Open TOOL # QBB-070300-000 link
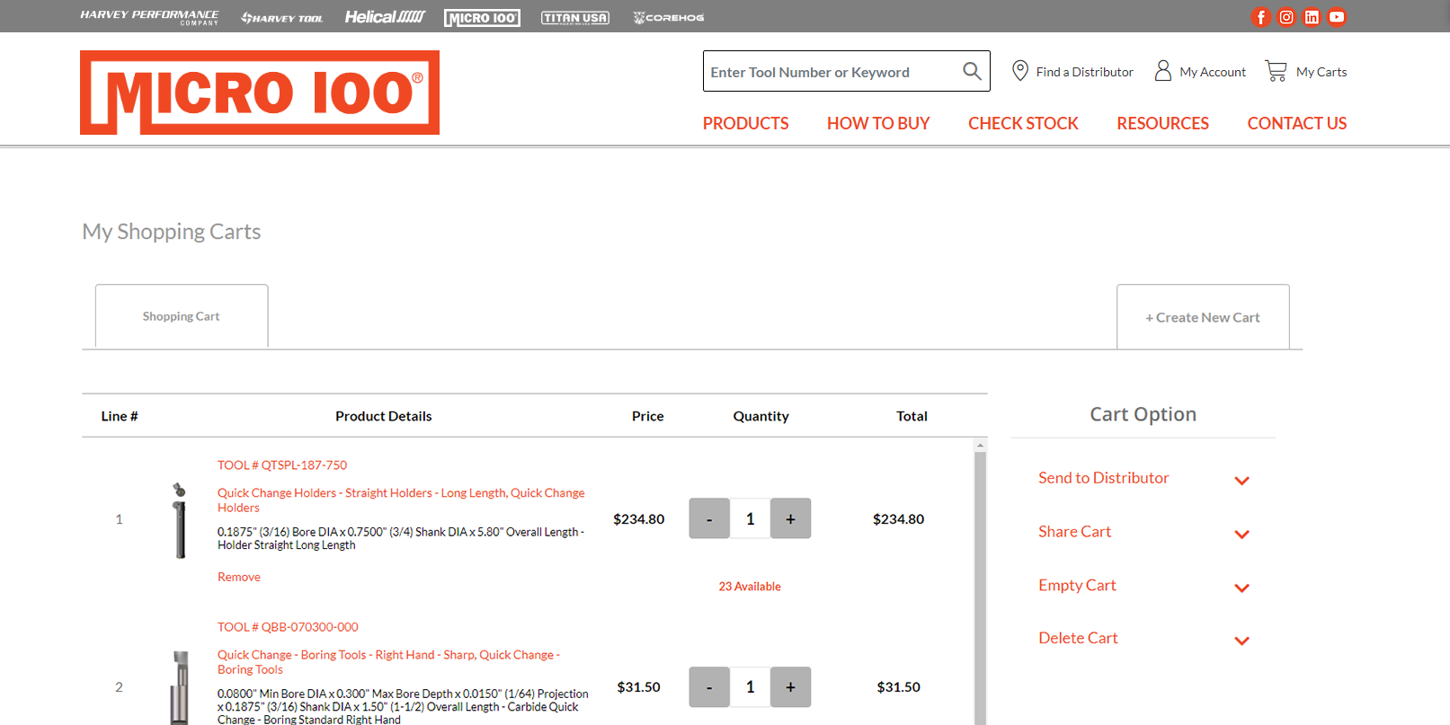The width and height of the screenshot is (1450, 725). (x=288, y=627)
